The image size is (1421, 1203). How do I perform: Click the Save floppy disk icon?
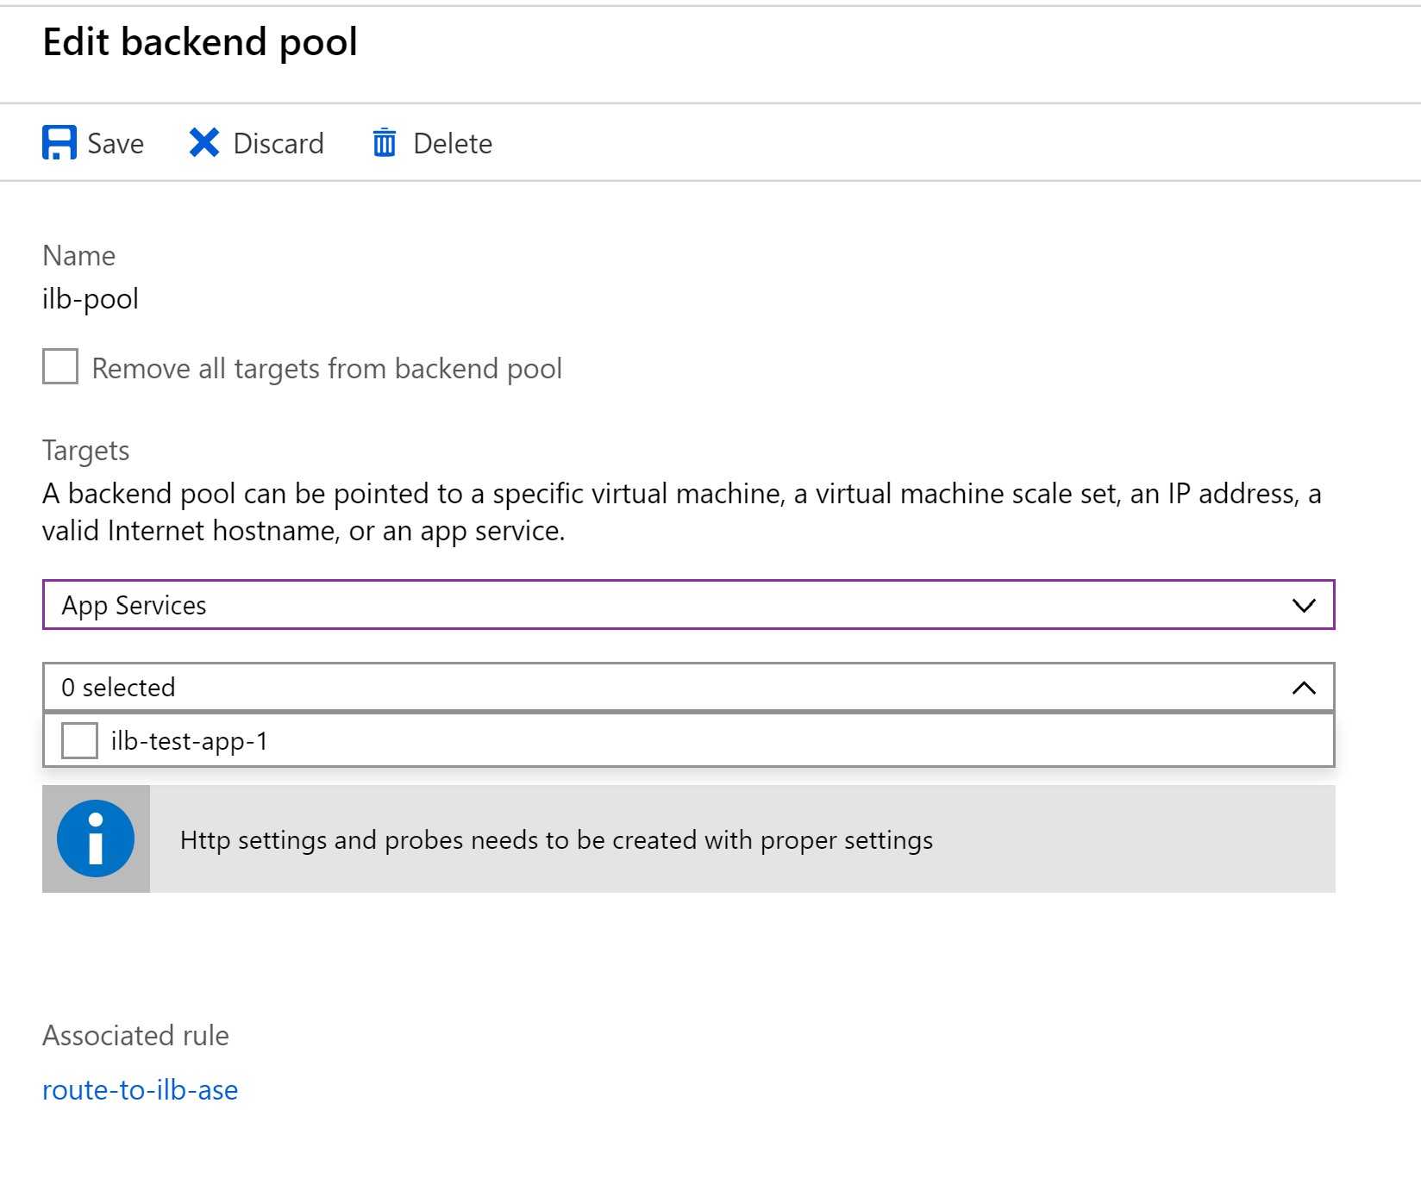59,143
